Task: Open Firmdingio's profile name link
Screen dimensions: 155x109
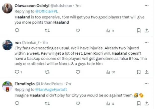Action: [x=25, y=84]
